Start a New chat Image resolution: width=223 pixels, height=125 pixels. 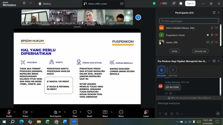(173, 71)
